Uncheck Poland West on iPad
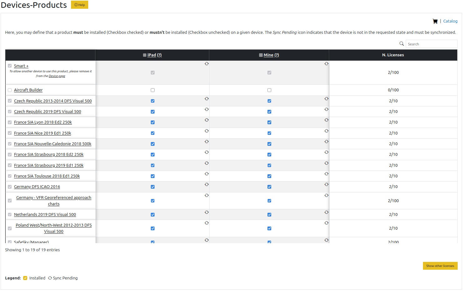 pos(153,228)
